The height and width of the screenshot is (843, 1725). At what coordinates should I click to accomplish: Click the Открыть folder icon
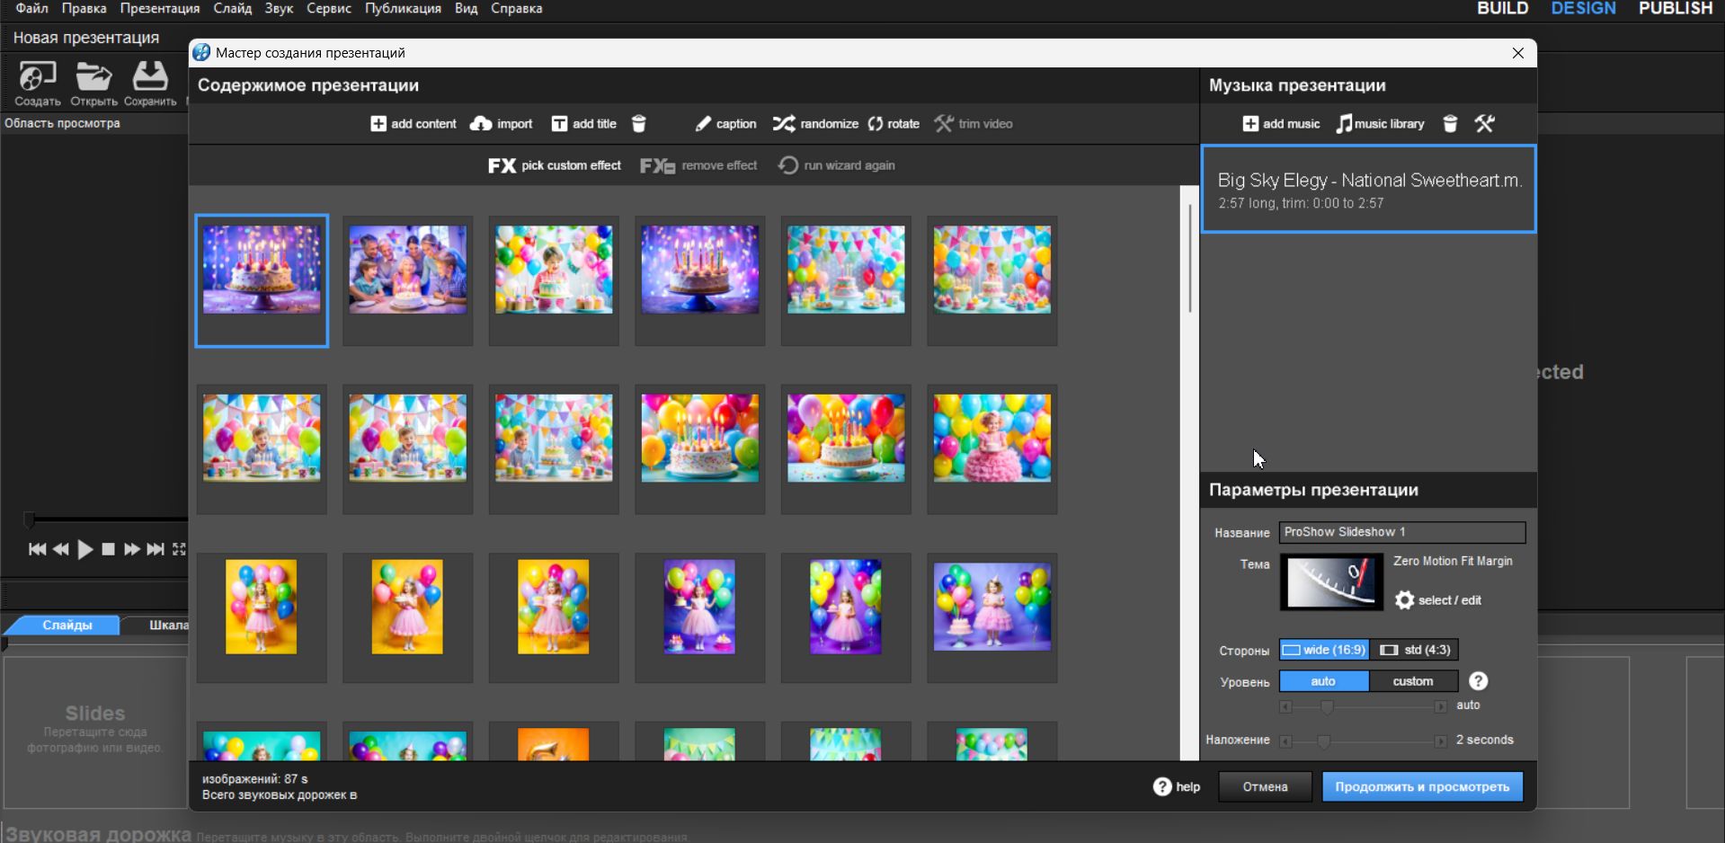point(93,84)
